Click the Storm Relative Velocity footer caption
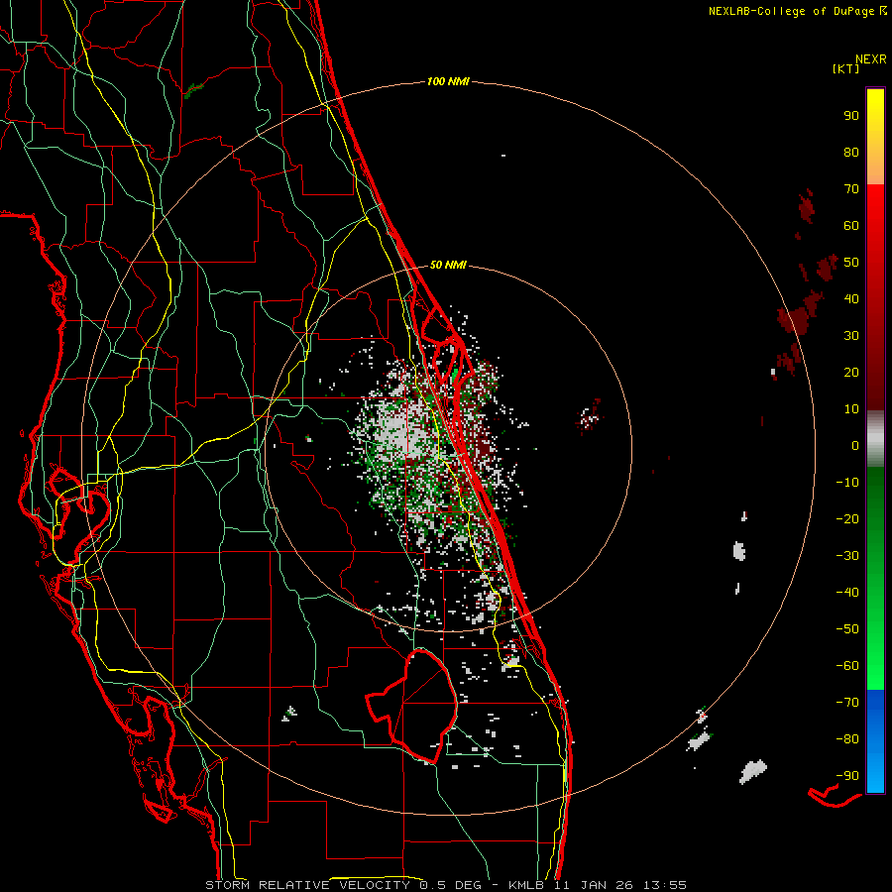Screen dimensions: 892x892 [445, 885]
